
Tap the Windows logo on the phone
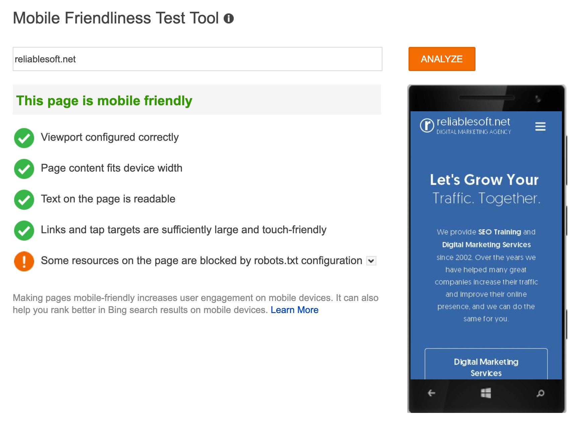[x=486, y=393]
